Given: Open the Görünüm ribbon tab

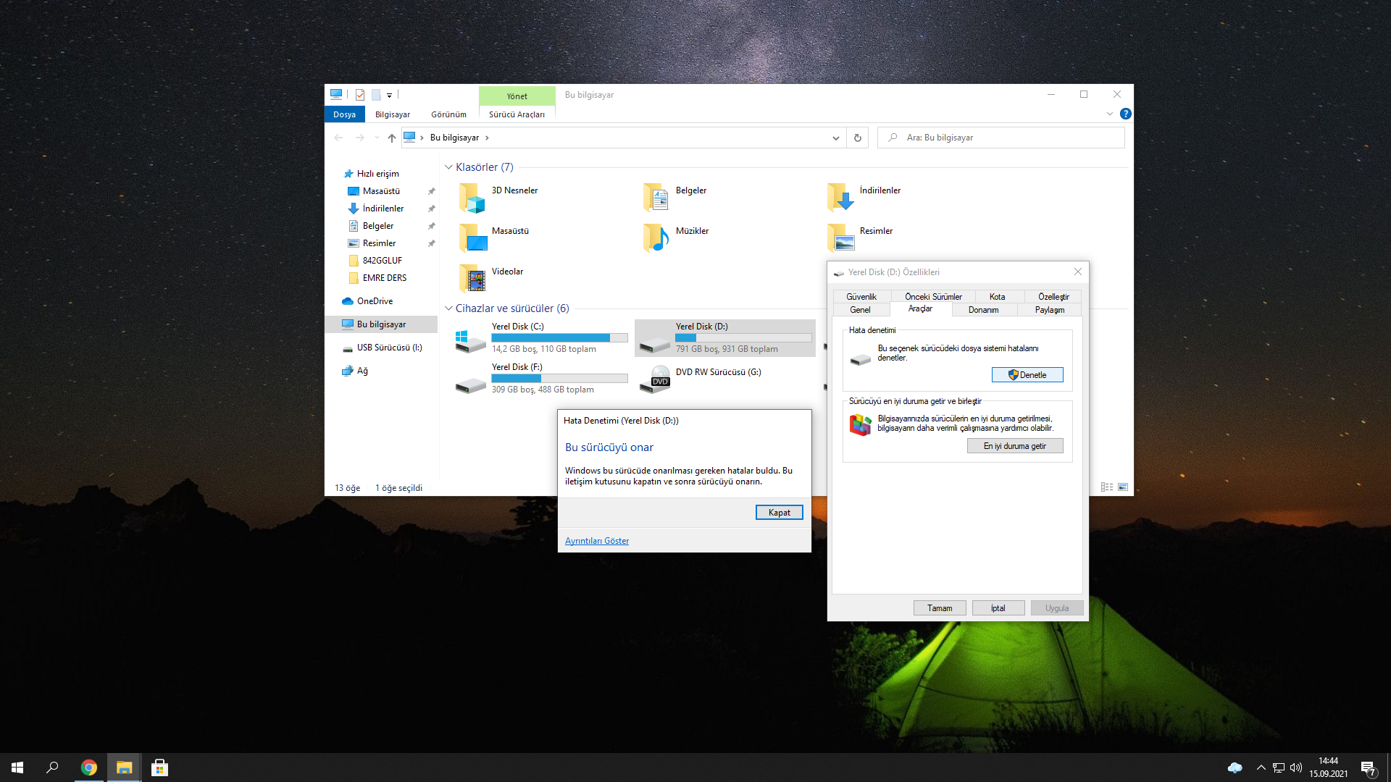Looking at the screenshot, I should (x=448, y=114).
